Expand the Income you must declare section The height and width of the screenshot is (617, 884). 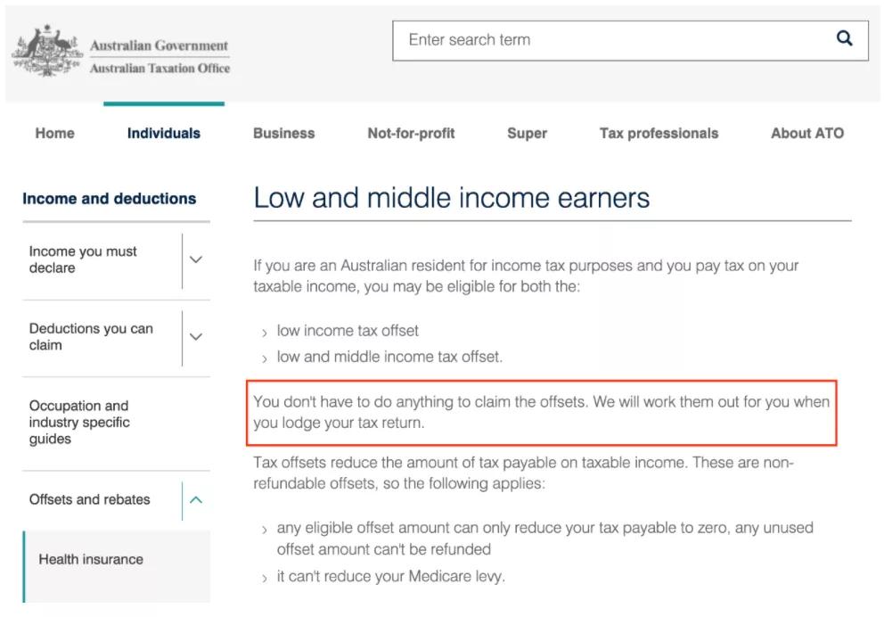point(196,259)
